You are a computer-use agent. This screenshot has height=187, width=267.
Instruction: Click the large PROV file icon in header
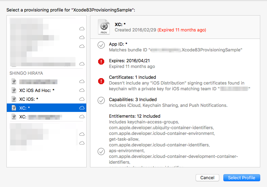[104, 27]
